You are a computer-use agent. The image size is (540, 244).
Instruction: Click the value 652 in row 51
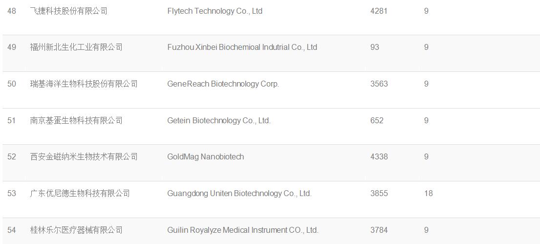377,120
